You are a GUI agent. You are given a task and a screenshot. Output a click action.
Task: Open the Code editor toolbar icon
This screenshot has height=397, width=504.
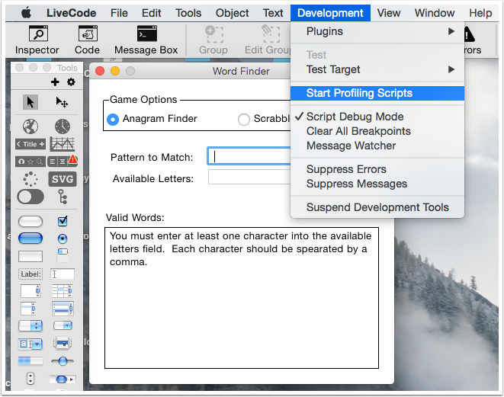pos(87,40)
